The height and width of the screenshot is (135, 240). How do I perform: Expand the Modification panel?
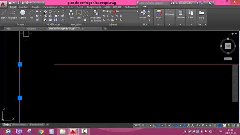[x=54, y=24]
